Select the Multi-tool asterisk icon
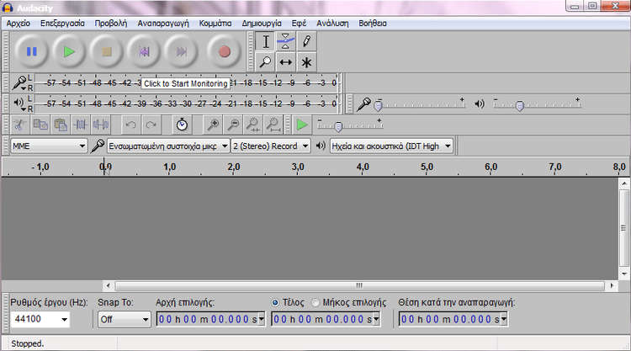 (306, 62)
